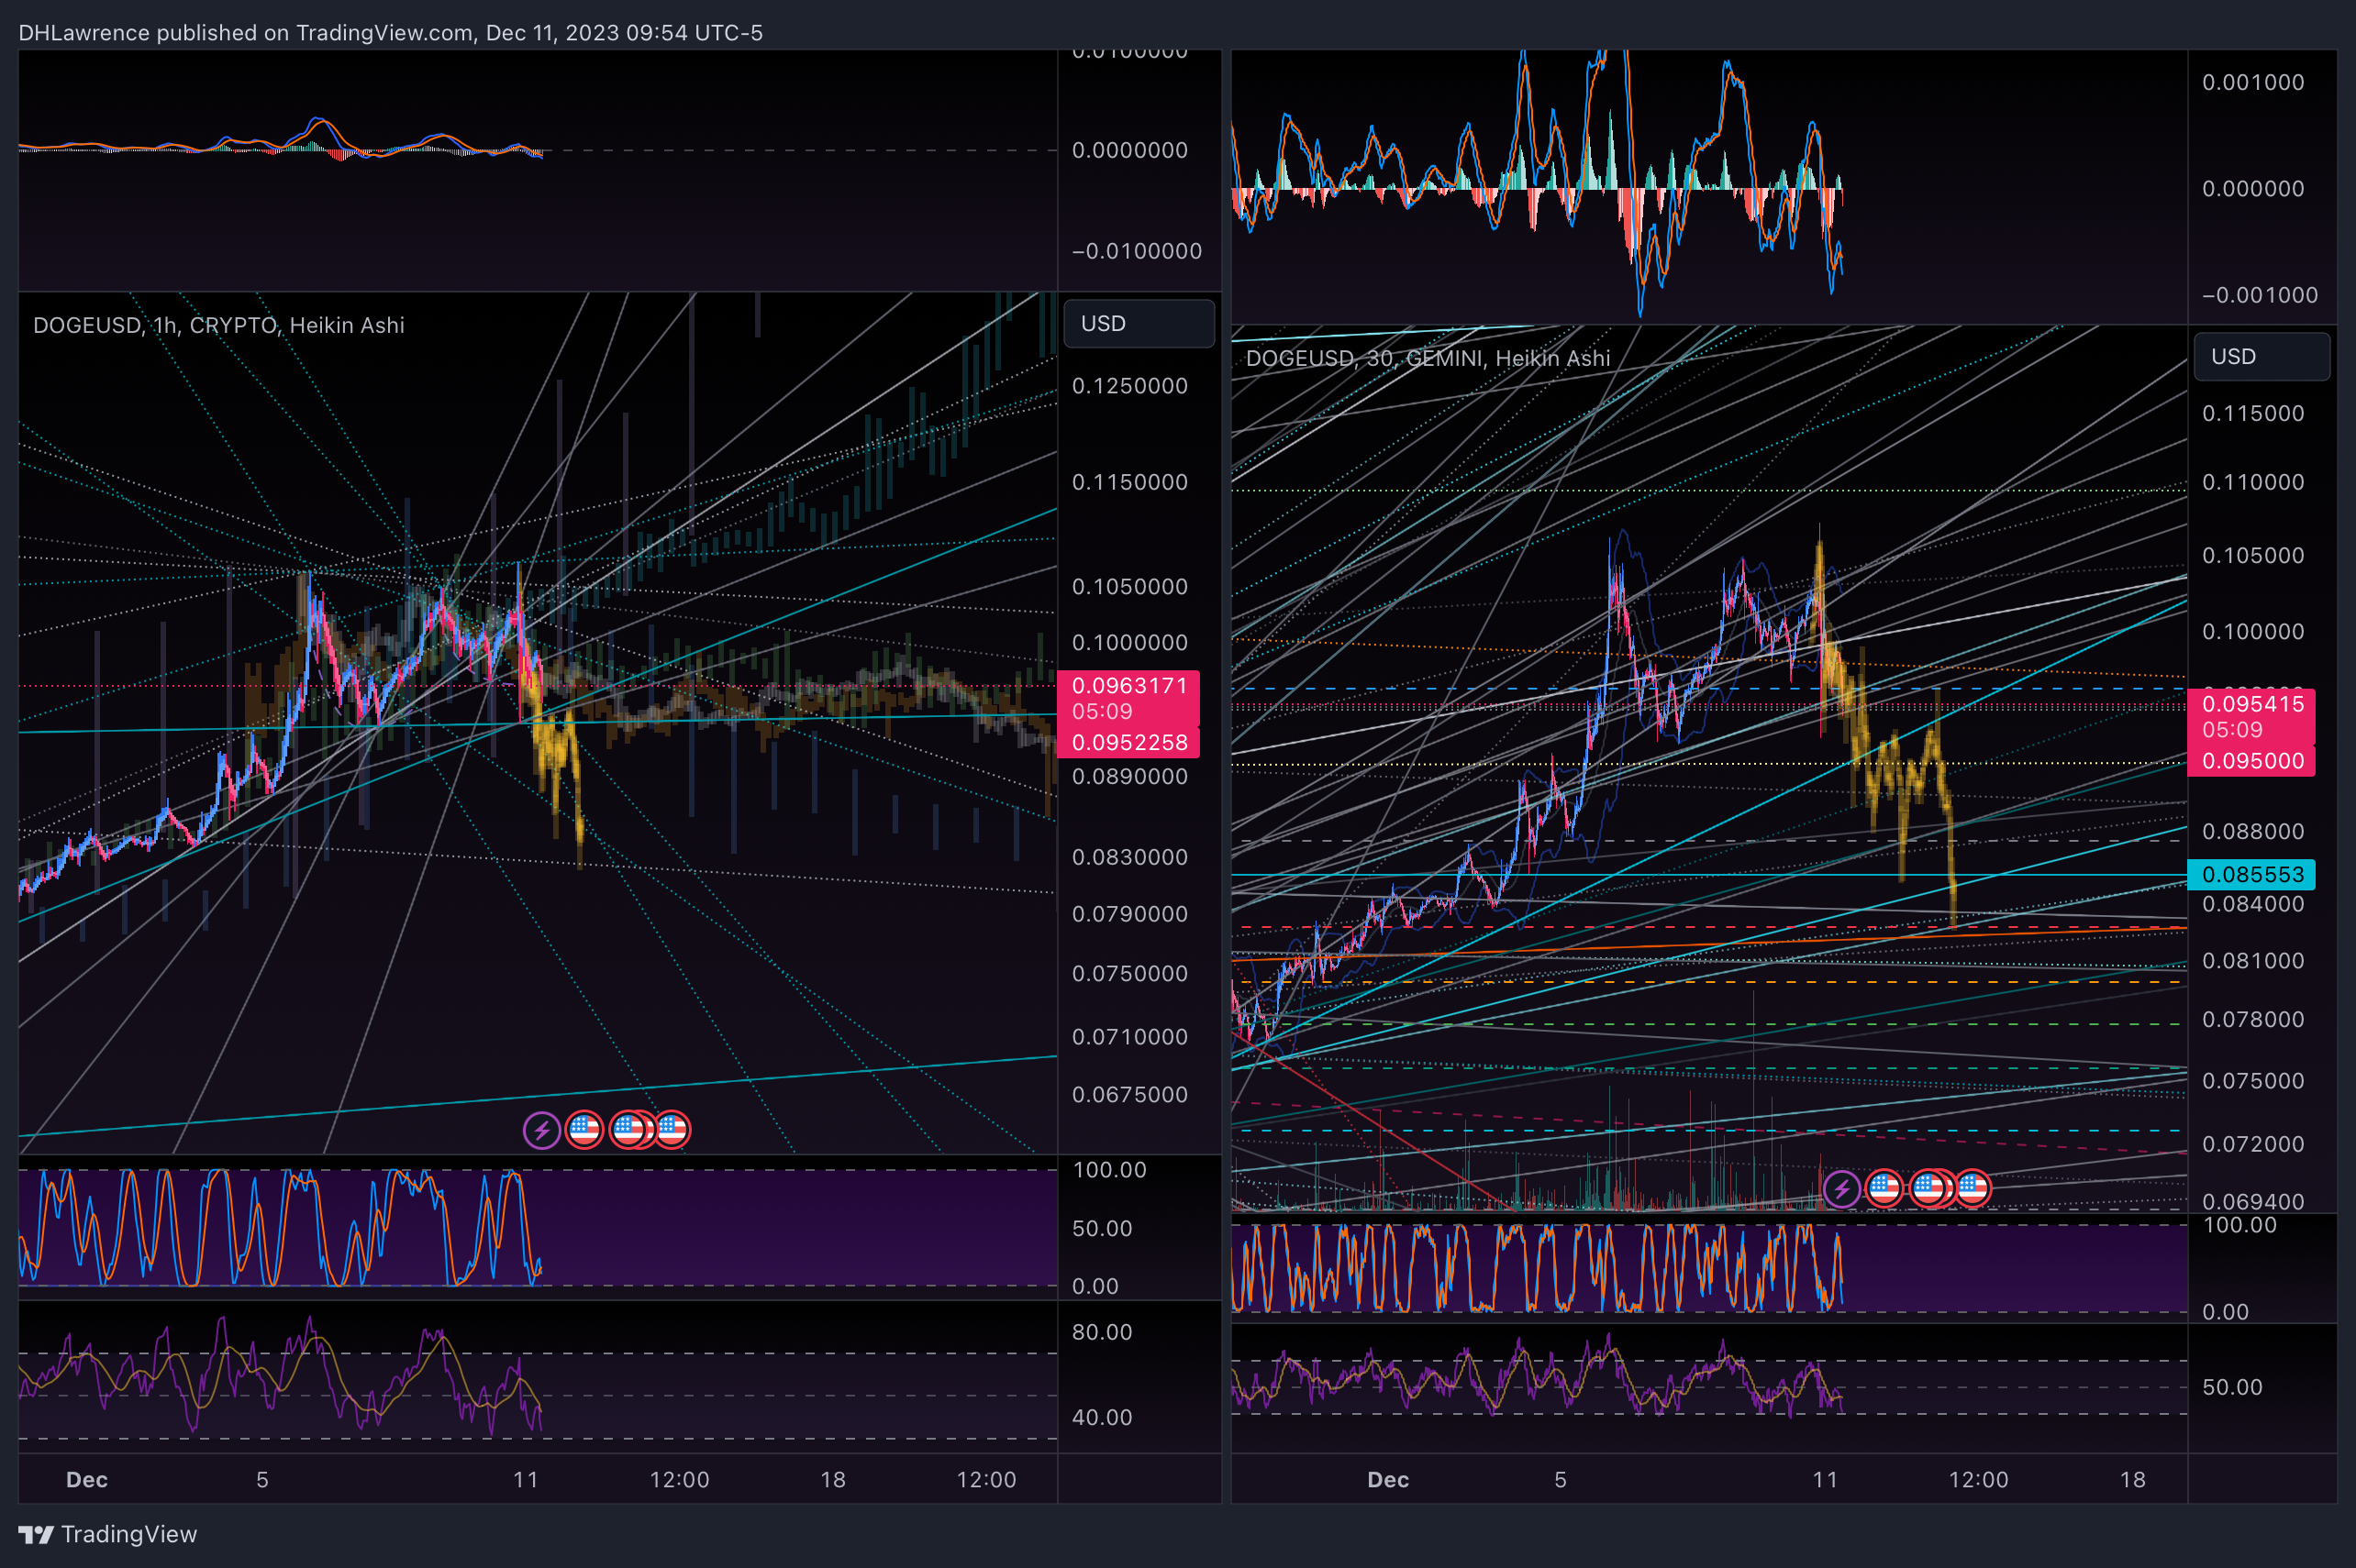Click the Dec label on the 1h chart time axis
The height and width of the screenshot is (1568, 2356).
tap(87, 1480)
